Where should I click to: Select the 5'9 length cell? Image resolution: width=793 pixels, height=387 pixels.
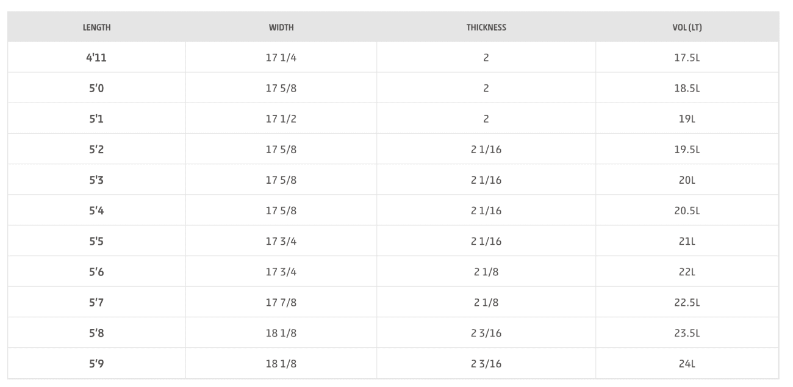(x=96, y=364)
